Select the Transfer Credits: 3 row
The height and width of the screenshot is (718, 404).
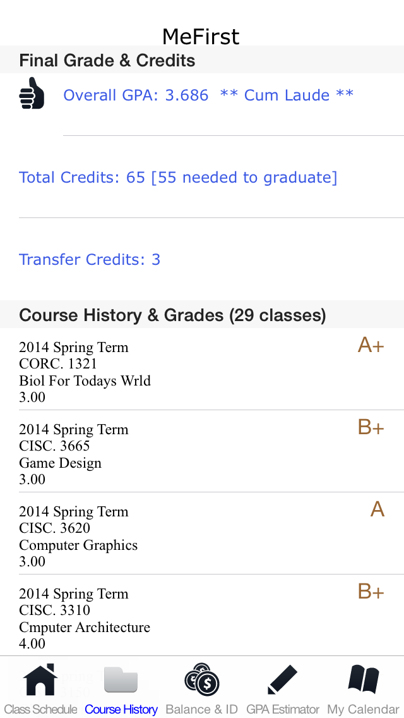click(x=90, y=260)
